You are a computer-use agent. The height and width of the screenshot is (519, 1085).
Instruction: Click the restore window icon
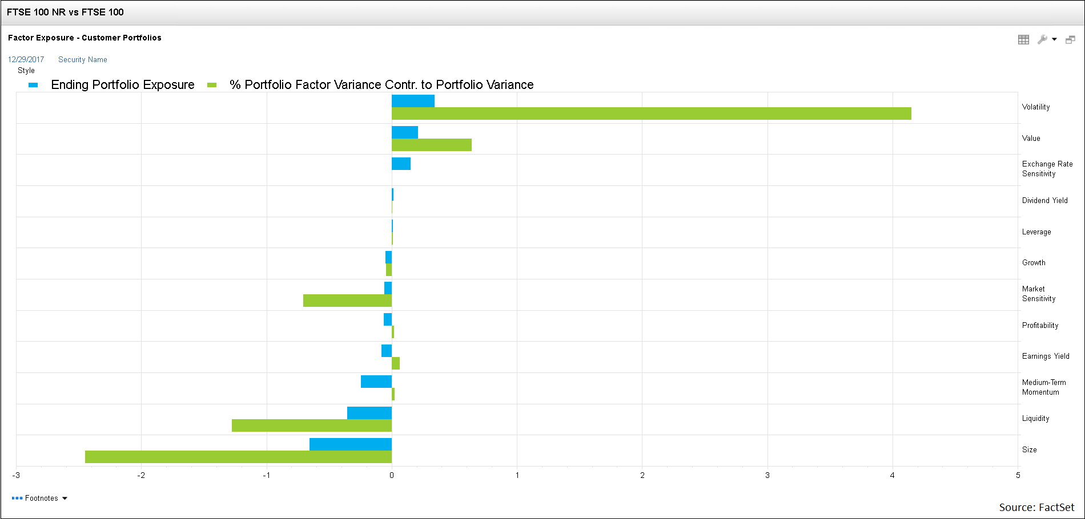tap(1070, 39)
